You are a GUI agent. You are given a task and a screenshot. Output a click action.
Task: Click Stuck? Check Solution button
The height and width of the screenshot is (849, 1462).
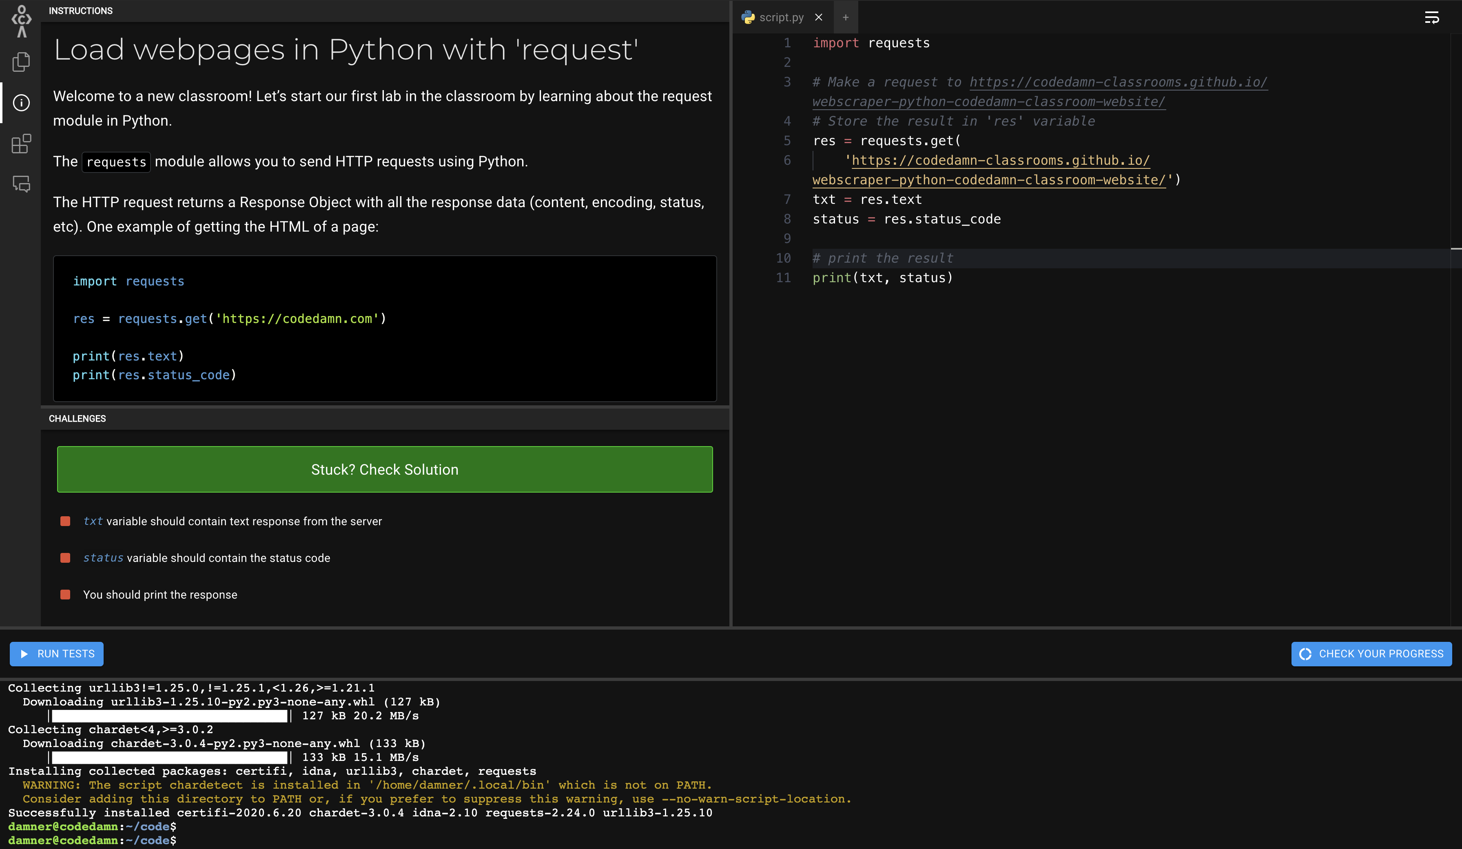tap(385, 469)
